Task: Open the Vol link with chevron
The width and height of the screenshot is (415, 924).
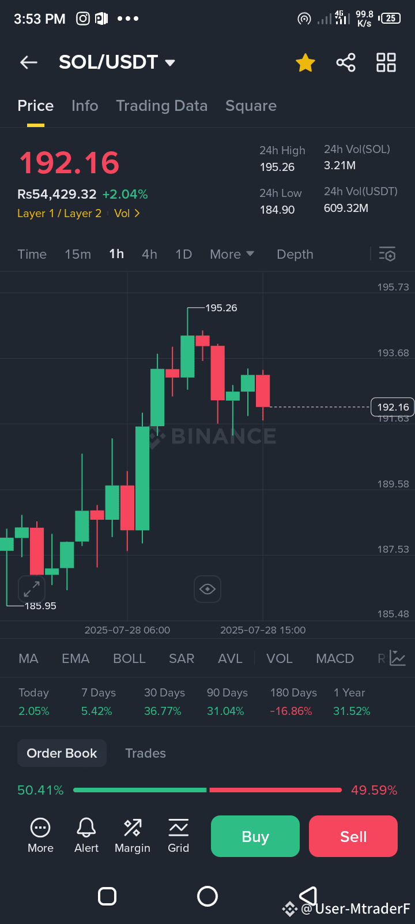Action: point(127,213)
